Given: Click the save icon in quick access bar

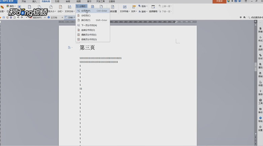Looking at the screenshot, I should click(4, 18).
